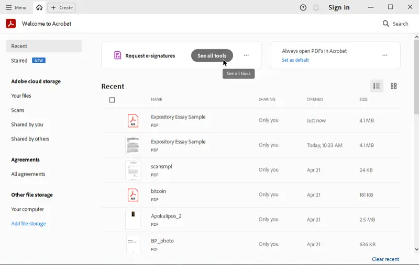
Task: Click the Add file storage link
Action: pos(28,224)
